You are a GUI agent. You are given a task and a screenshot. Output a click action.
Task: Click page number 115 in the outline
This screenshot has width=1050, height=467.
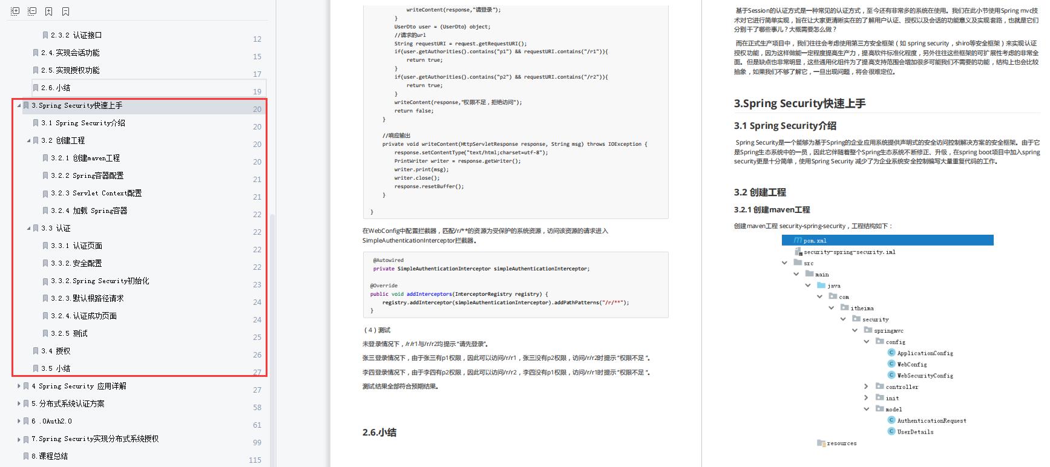pos(255,460)
